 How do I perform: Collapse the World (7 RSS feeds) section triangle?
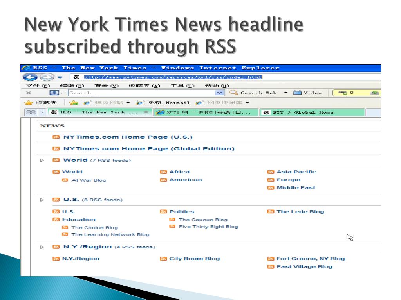42,161
